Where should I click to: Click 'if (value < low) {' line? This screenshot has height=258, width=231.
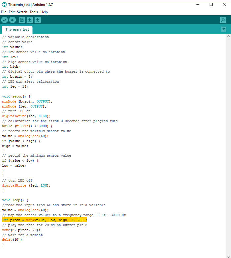pos(20,161)
